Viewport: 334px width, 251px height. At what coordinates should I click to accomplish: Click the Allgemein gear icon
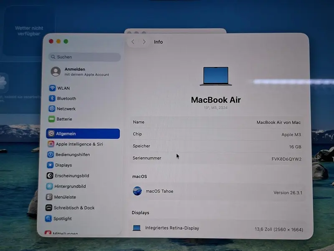(51, 133)
